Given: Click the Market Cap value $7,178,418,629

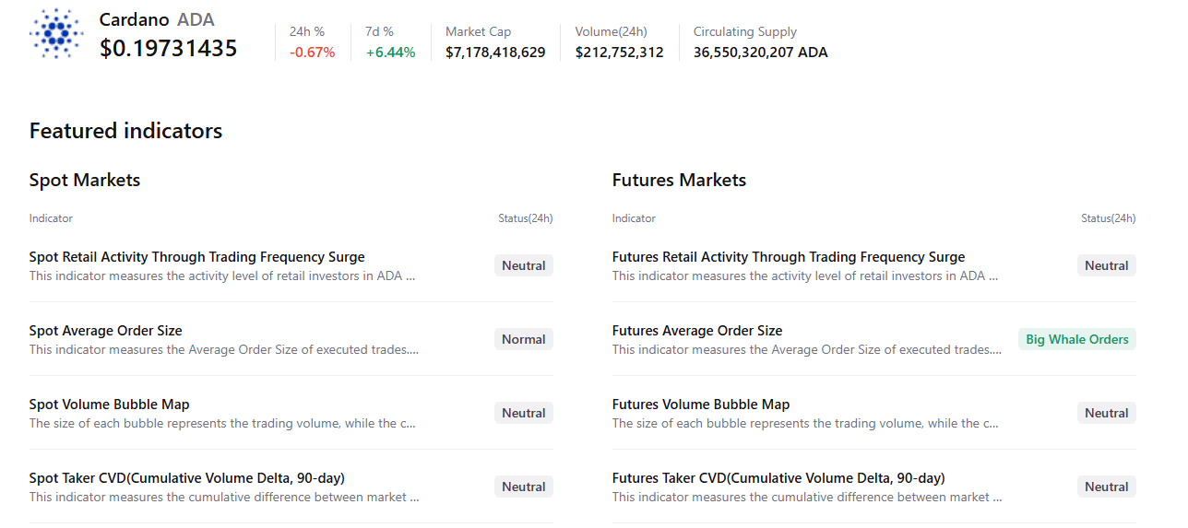Looking at the screenshot, I should point(495,53).
